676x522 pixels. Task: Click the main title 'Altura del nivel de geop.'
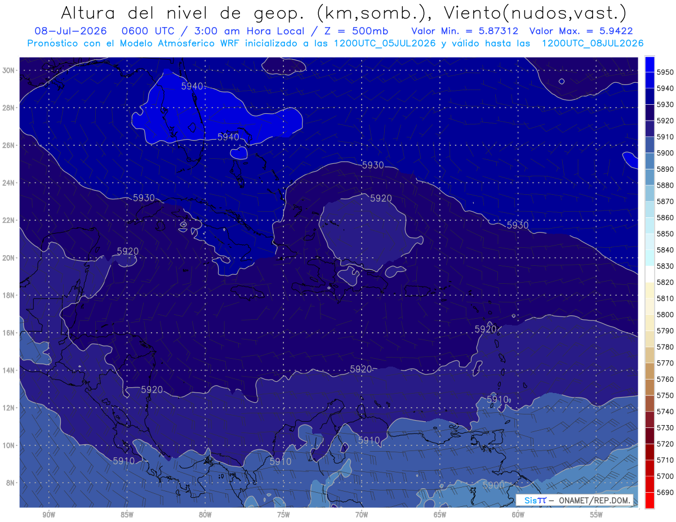[183, 13]
